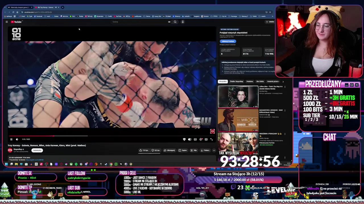Open Céline Dion video thumbnail
Image resolution: width=364 pixels, height=204 pixels.
click(x=238, y=97)
